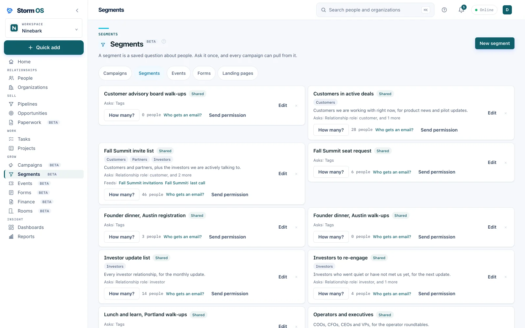Screen dimensions: 525x328
Task: Delete Customer advisory board walk-ups segment
Action: pyautogui.click(x=296, y=106)
